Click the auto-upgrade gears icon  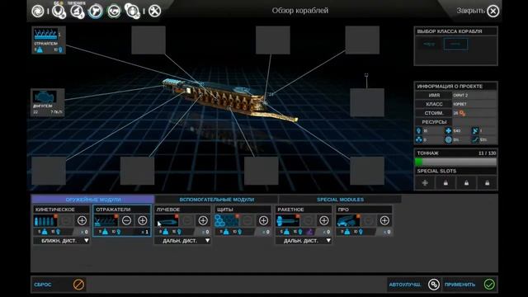pos(434,285)
